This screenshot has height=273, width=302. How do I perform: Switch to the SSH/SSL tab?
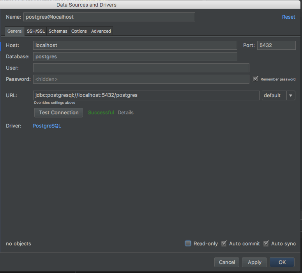36,31
